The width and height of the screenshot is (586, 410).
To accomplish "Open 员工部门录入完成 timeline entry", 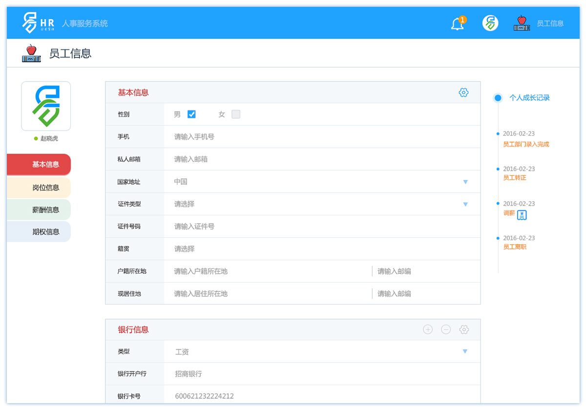I will tap(526, 144).
